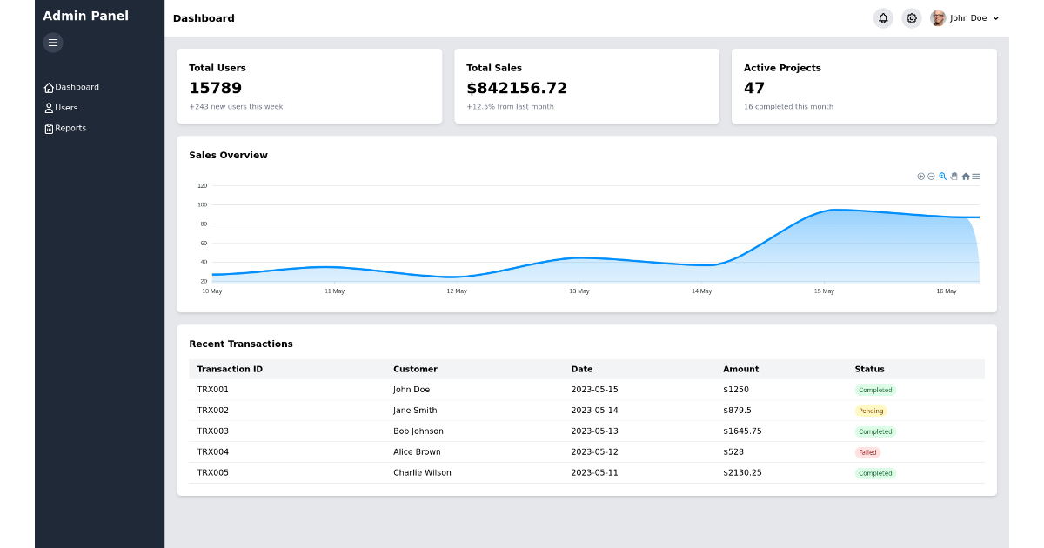Screen dimensions: 1044x548
Task: Open the Users page from the sidebar
Action: point(65,108)
